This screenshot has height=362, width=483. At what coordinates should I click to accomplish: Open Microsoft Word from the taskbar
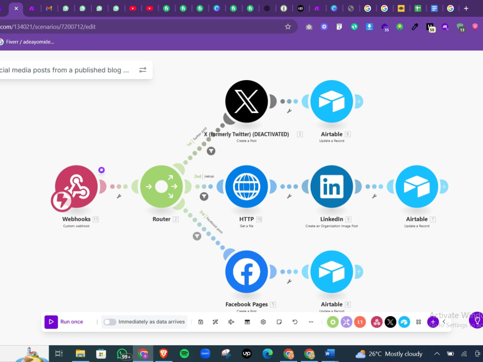click(330, 354)
